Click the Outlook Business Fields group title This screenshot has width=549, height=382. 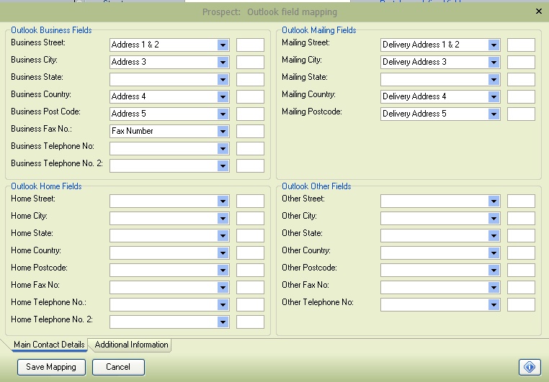(x=51, y=30)
